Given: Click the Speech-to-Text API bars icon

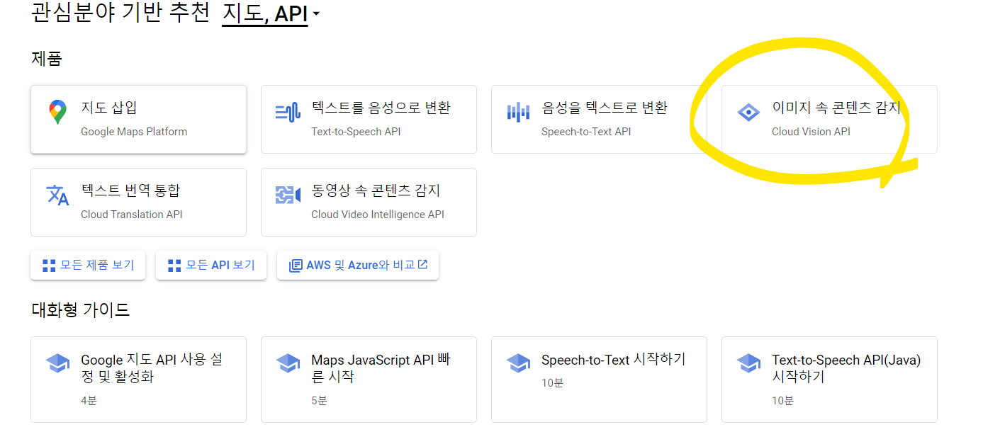Looking at the screenshot, I should coord(518,112).
